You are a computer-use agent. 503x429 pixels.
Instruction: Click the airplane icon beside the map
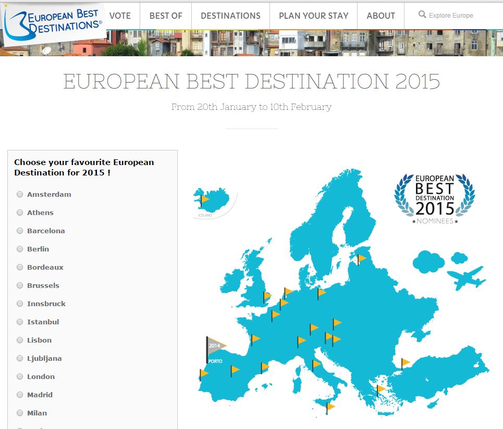point(466,278)
